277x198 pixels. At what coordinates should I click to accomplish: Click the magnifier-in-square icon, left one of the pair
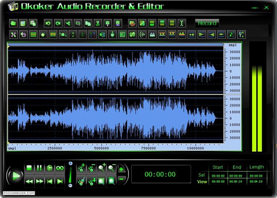(x=102, y=181)
